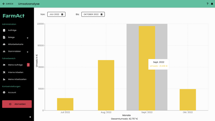Expand the Stammdaten submenu arrow
215x121 pixels.
click(x=27, y=52)
